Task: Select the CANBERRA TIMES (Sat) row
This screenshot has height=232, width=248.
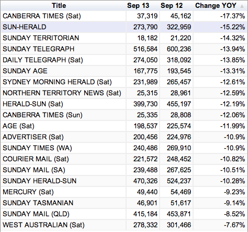Action: [x=124, y=16]
